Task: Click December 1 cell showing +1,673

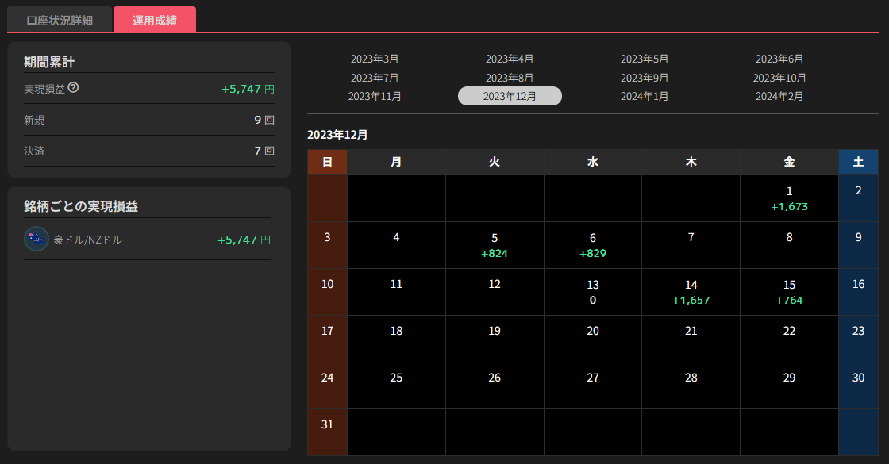Action: [x=789, y=198]
